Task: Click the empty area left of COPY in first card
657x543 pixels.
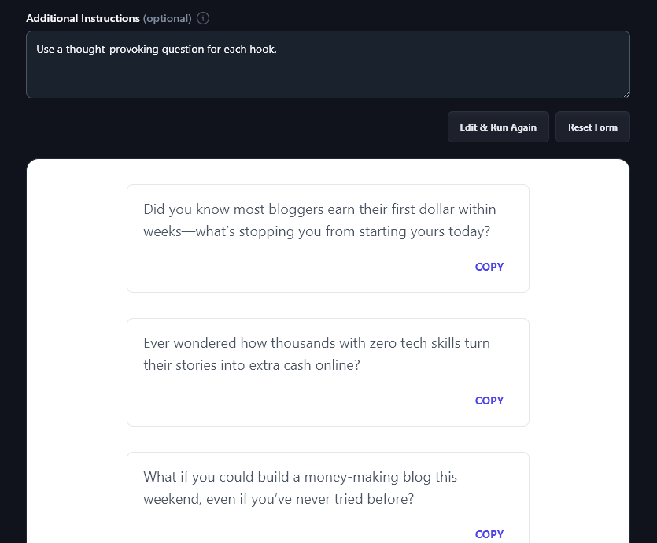Action: click(299, 267)
